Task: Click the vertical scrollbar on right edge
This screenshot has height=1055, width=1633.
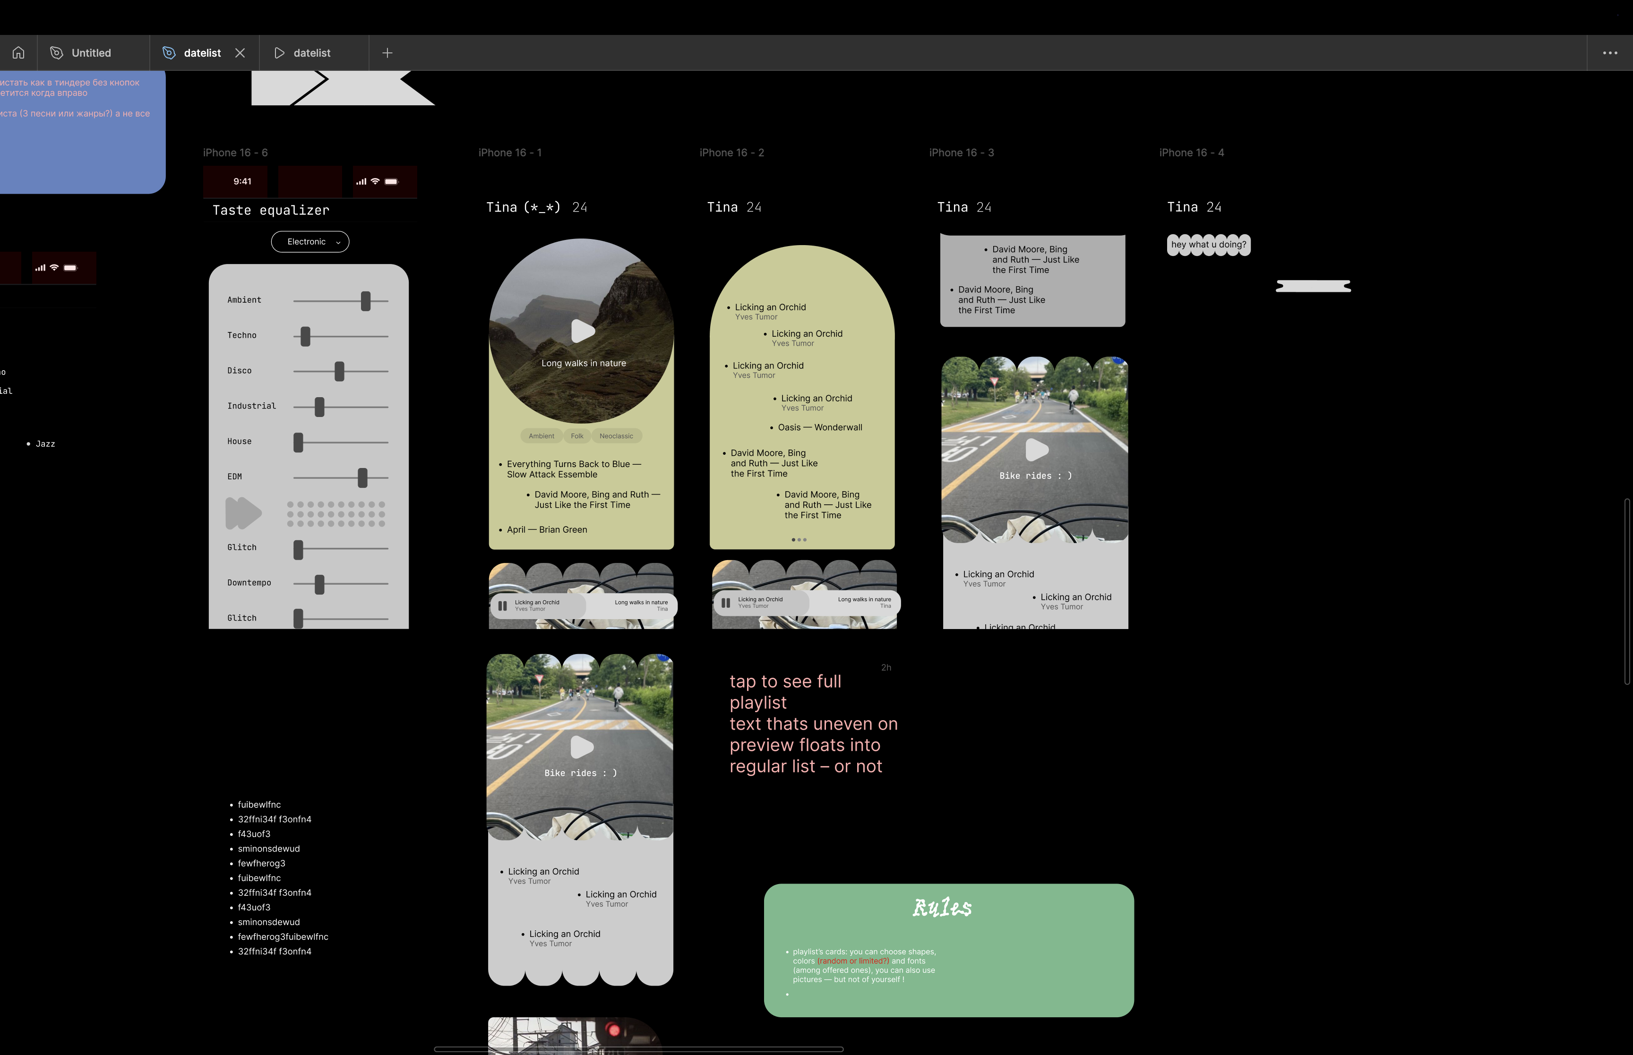Action: (1627, 591)
